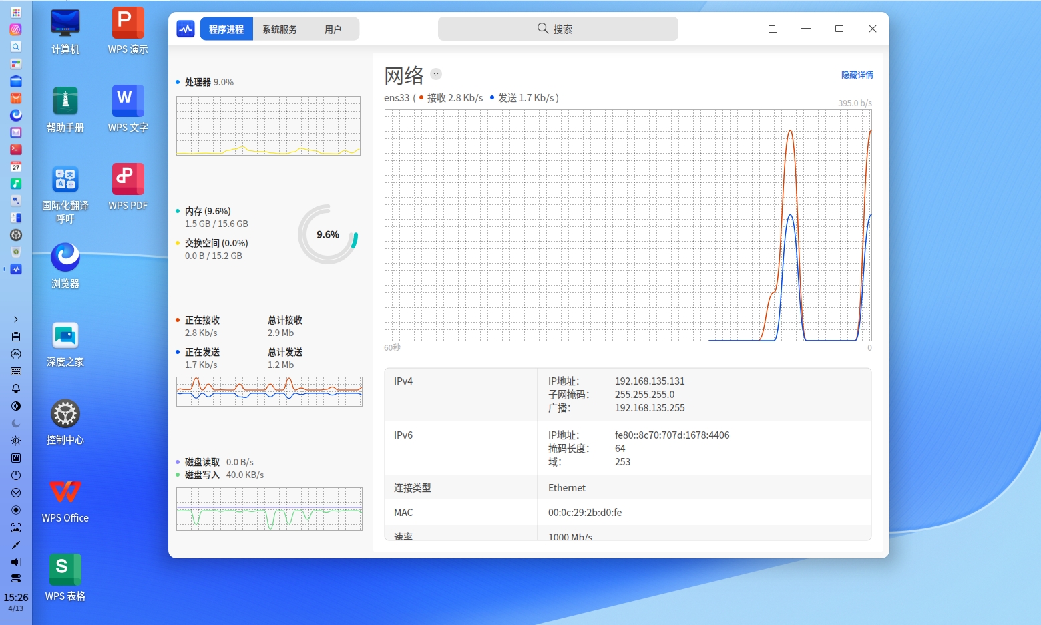Open the trash icon in the dock
This screenshot has width=1041, height=625.
[x=16, y=252]
